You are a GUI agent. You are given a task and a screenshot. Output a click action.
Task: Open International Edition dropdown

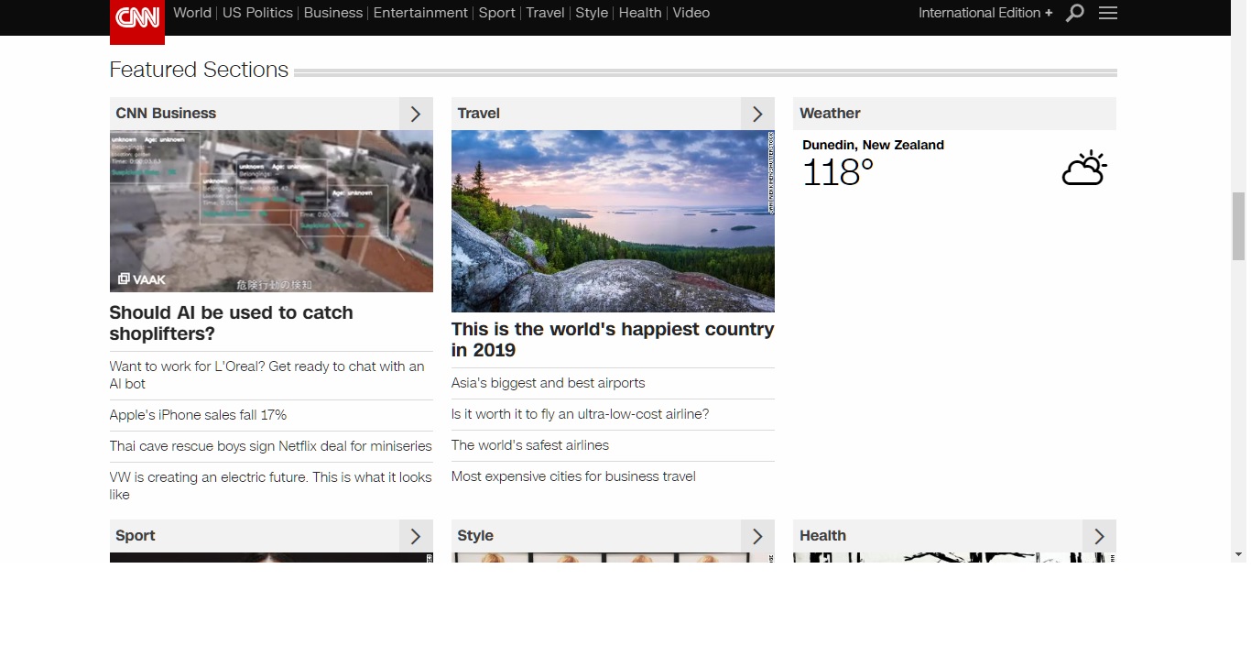point(985,13)
